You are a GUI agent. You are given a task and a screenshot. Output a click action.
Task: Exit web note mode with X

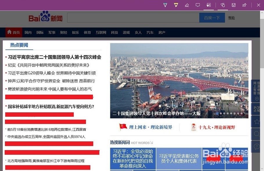tap(258, 5)
